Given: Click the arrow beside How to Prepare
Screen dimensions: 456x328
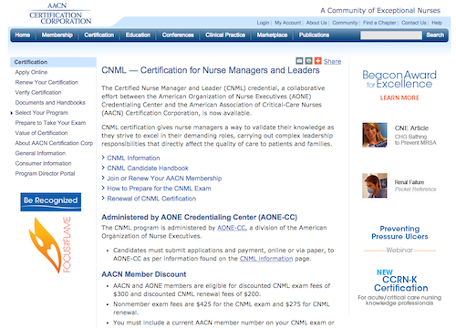Looking at the screenshot, I should click(x=103, y=188).
